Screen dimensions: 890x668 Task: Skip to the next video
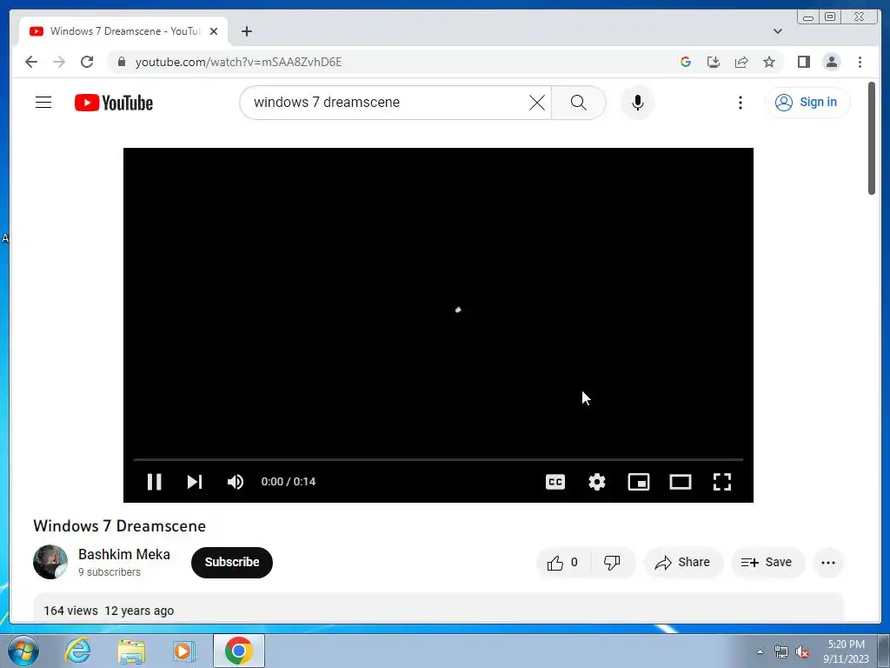pyautogui.click(x=195, y=482)
